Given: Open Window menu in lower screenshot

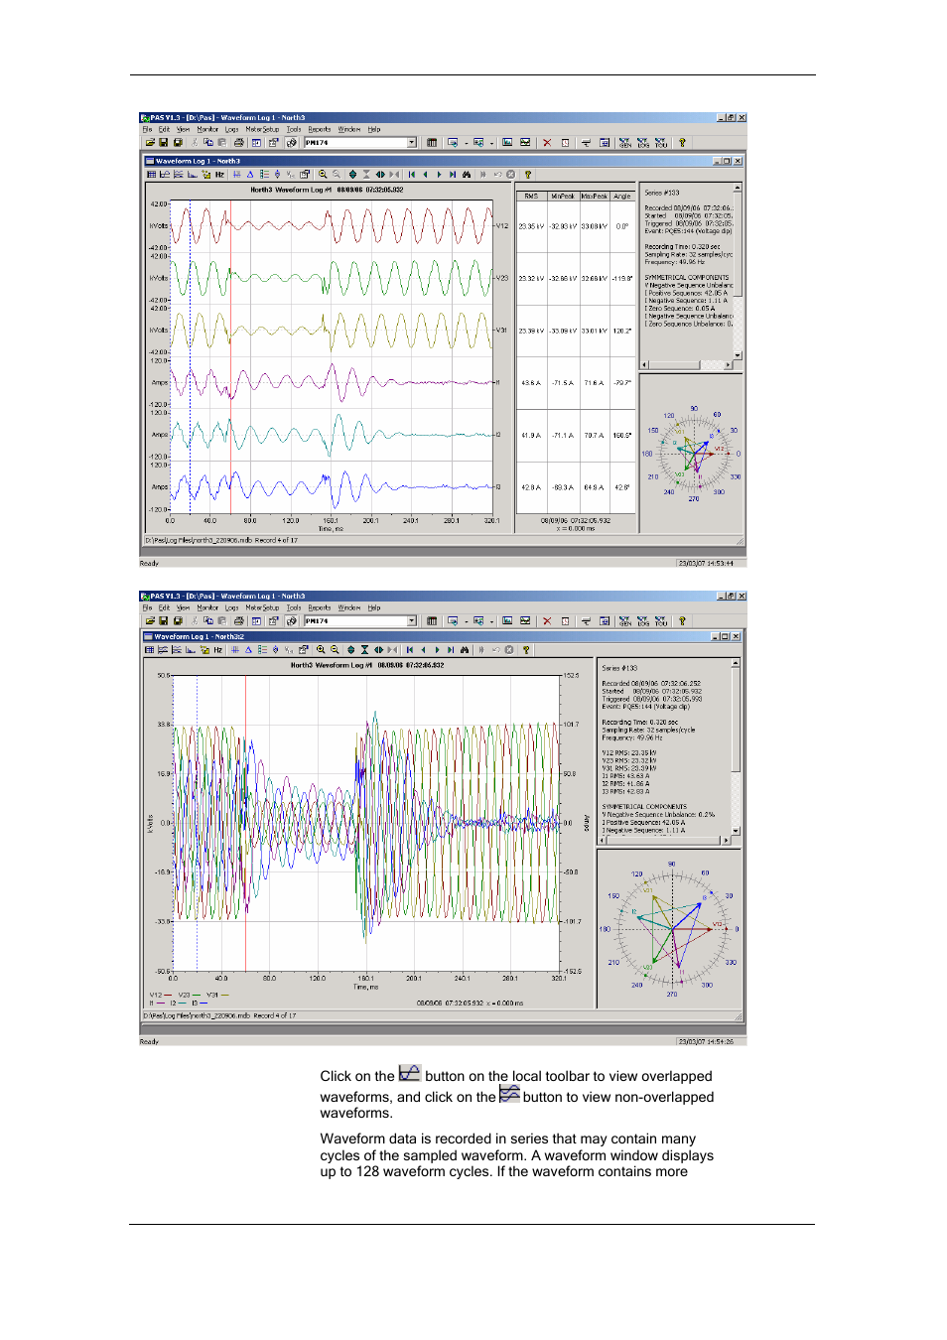Looking at the screenshot, I should click(x=349, y=608).
